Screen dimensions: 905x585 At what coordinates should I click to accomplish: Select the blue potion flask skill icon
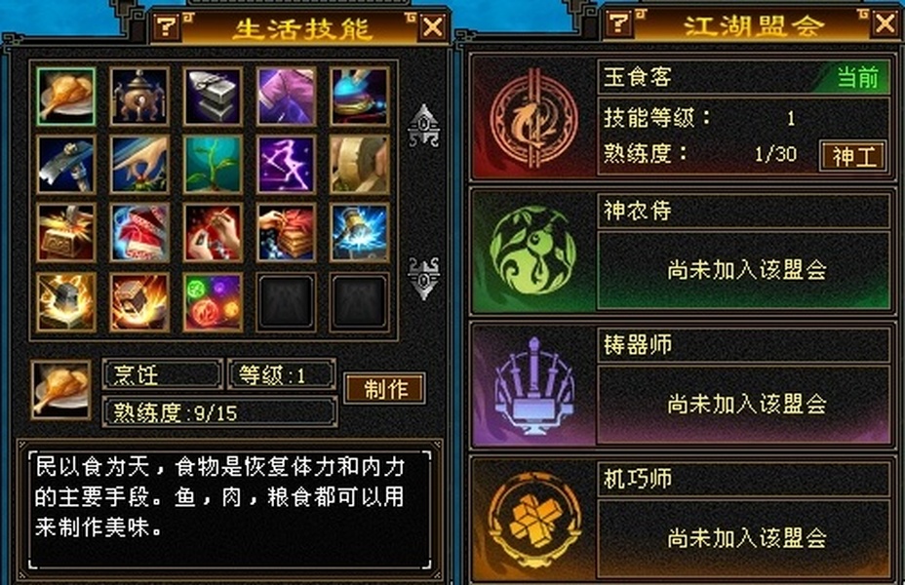[360, 96]
